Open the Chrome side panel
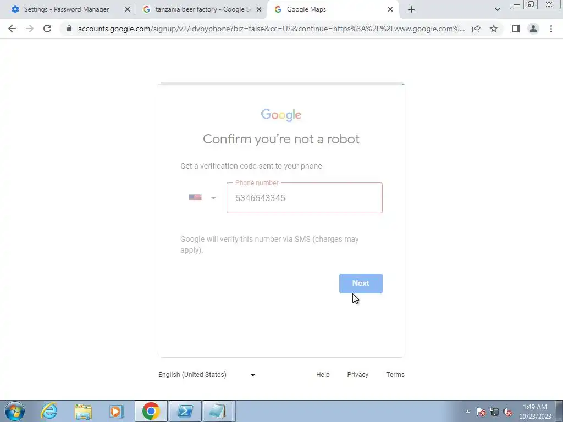Screen dimensions: 563x422 click(516, 29)
